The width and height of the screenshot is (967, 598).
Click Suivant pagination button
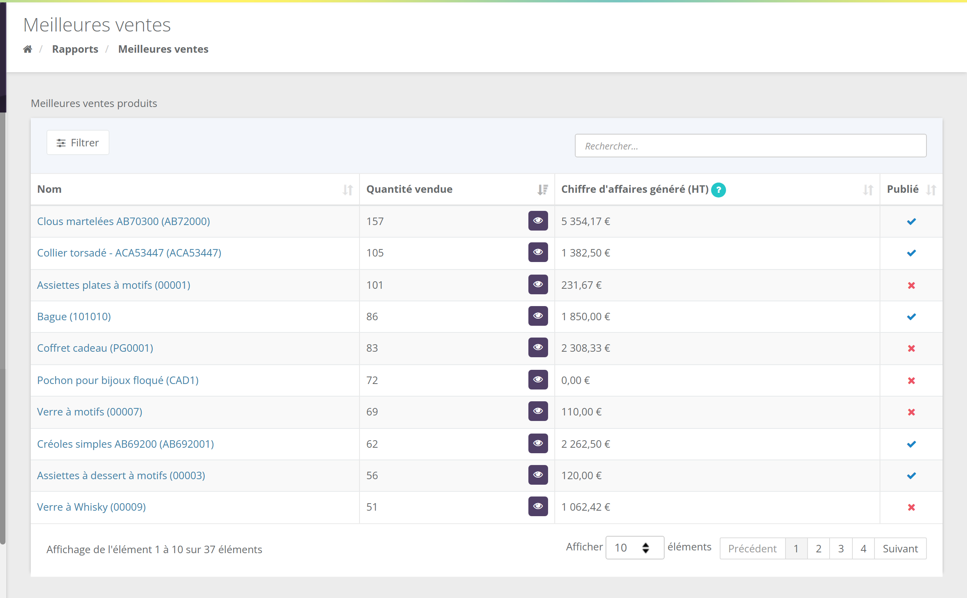pyautogui.click(x=900, y=548)
